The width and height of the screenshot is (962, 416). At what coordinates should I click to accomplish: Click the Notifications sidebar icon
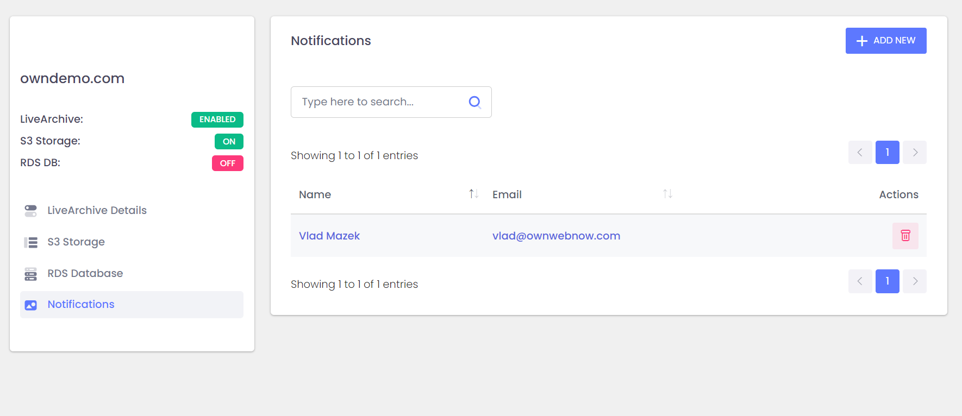[x=31, y=305]
